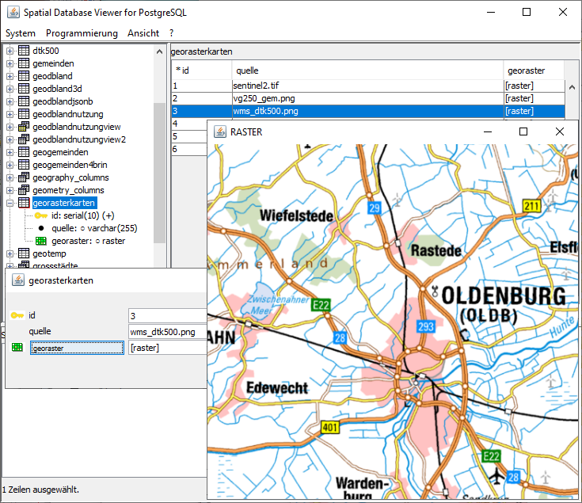Image resolution: width=582 pixels, height=503 pixels.
Task: Click the geometry_columns view icon
Action: pyautogui.click(x=24, y=190)
